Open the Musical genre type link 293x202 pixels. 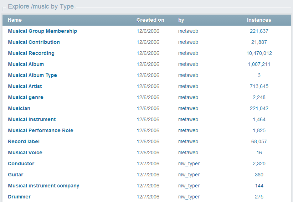click(x=26, y=98)
